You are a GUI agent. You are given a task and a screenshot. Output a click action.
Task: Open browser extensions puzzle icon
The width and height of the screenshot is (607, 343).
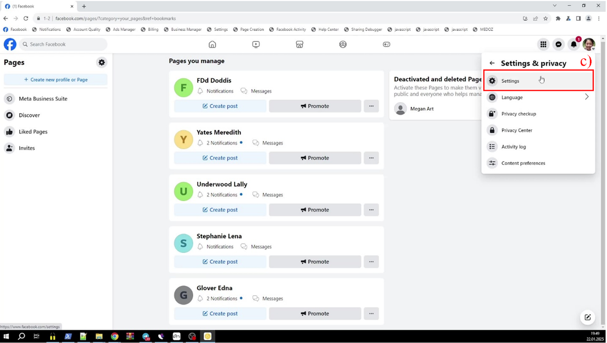click(558, 18)
